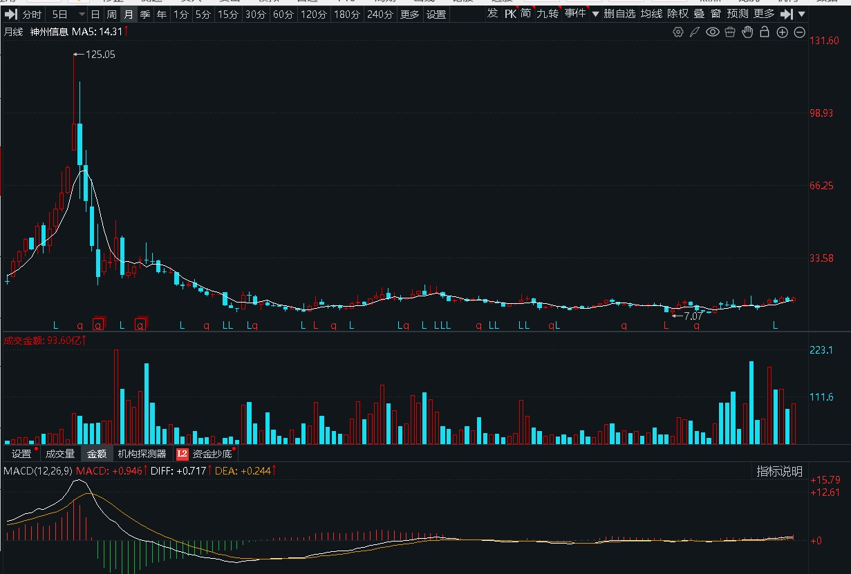Screen dimensions: 851x574
Task: Toggle 均线 moving average display
Action: click(x=653, y=13)
